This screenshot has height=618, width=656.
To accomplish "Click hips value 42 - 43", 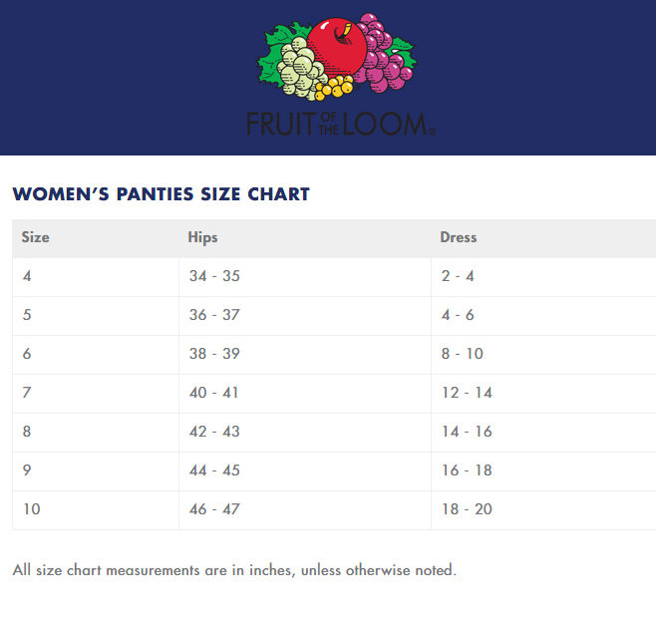I will tap(214, 432).
